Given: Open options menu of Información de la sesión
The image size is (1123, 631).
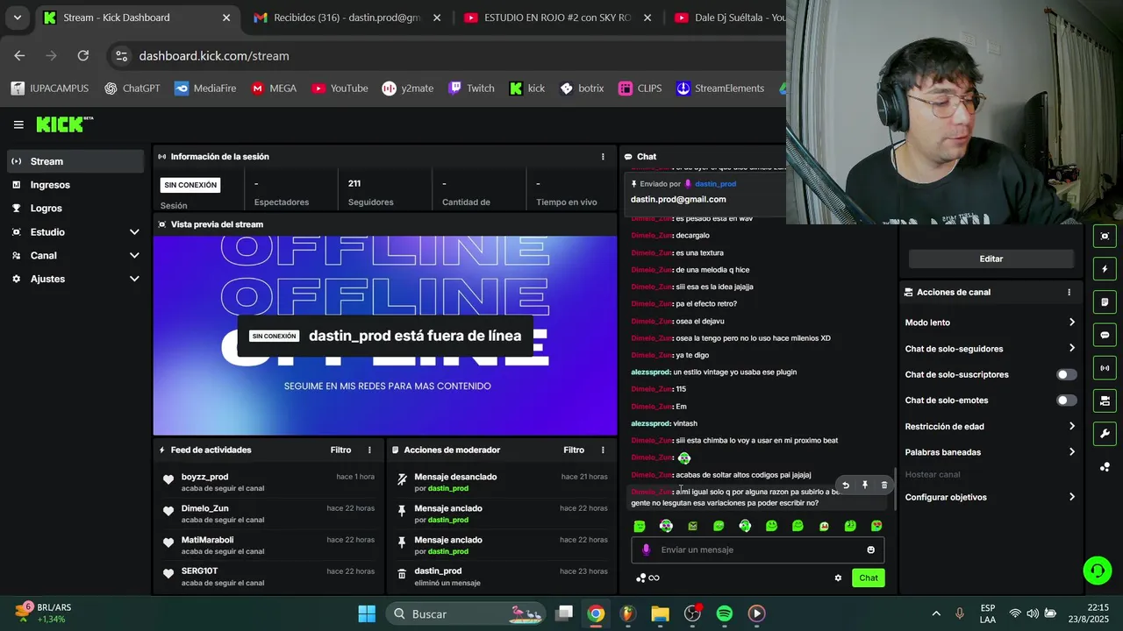Looking at the screenshot, I should point(603,157).
